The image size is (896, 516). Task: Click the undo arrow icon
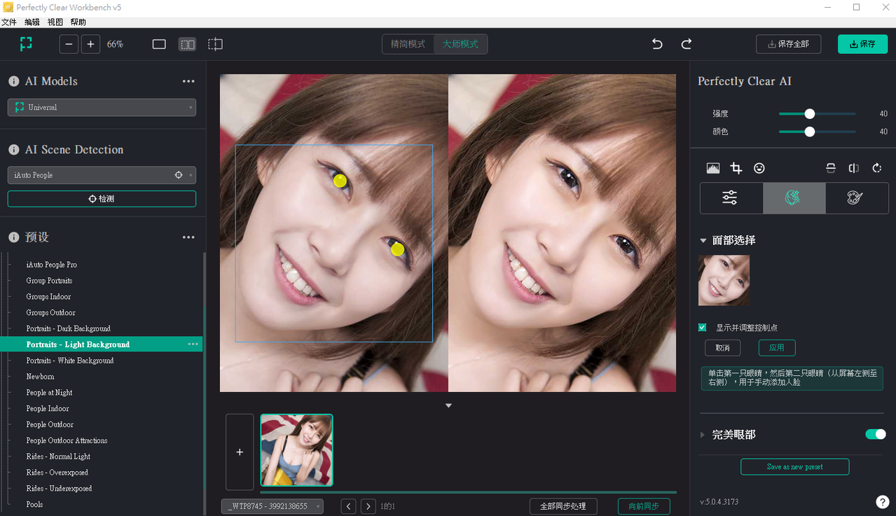coord(657,44)
